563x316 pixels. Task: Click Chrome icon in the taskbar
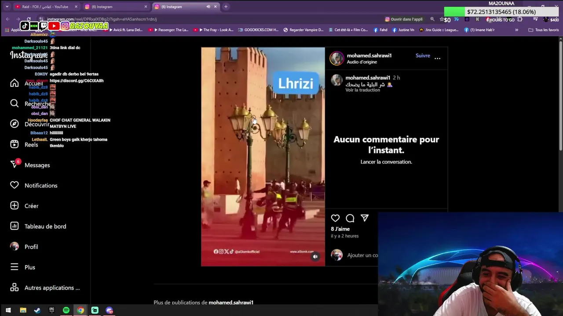click(x=80, y=310)
